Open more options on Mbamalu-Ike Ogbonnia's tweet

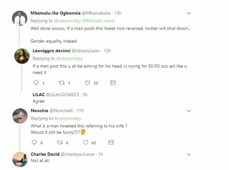[189, 13]
